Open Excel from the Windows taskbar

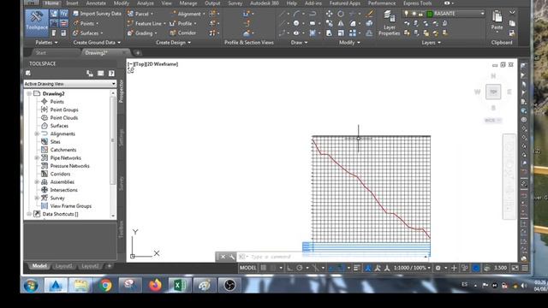179,285
